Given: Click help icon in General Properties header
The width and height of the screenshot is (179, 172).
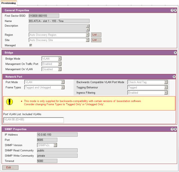Looking at the screenshot, I should click(x=172, y=10).
